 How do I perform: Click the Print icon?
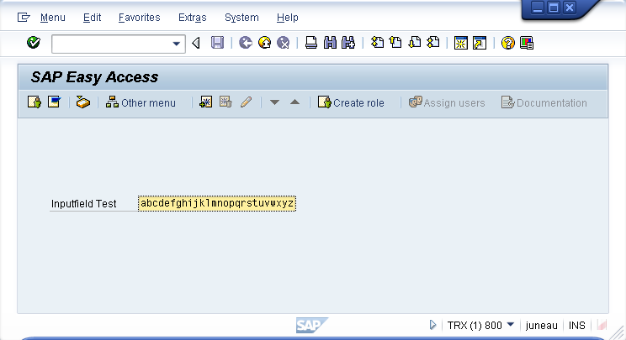311,43
